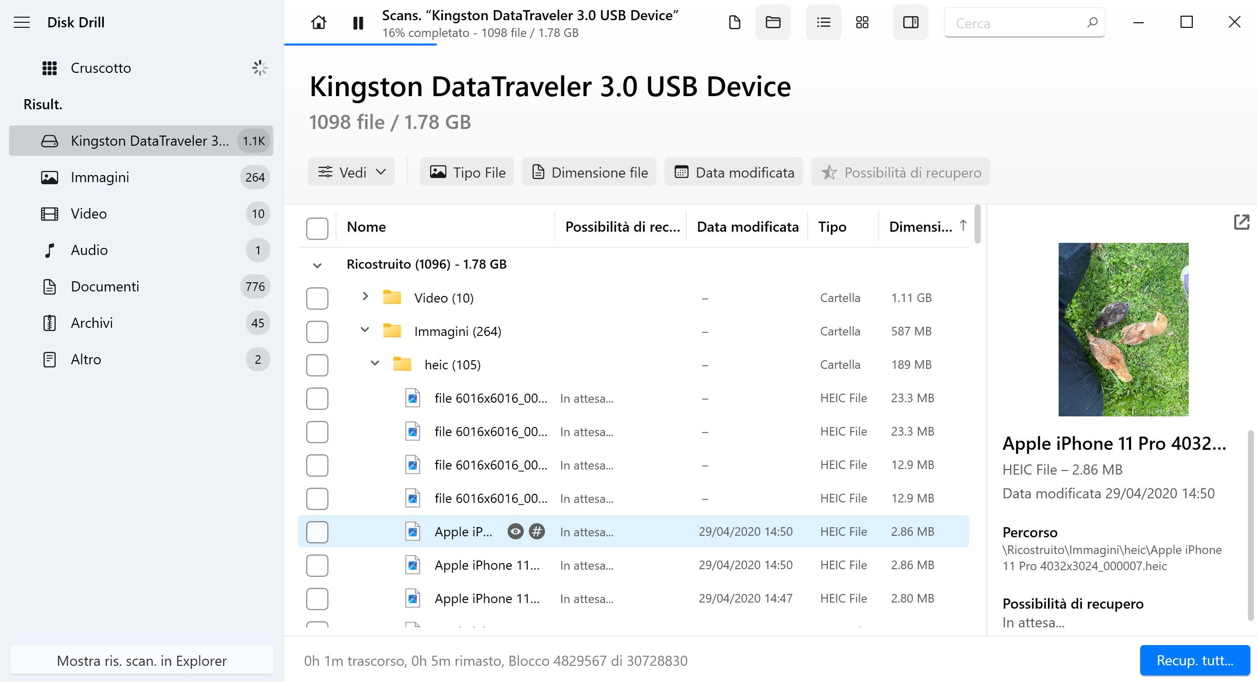
Task: Collapse the Ricostruito (1096) group
Action: (x=317, y=265)
